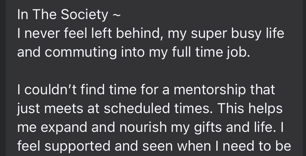Image resolution: width=306 pixels, height=156 pixels.
Task: Click the phrase "super busy life"
Action: (238, 34)
